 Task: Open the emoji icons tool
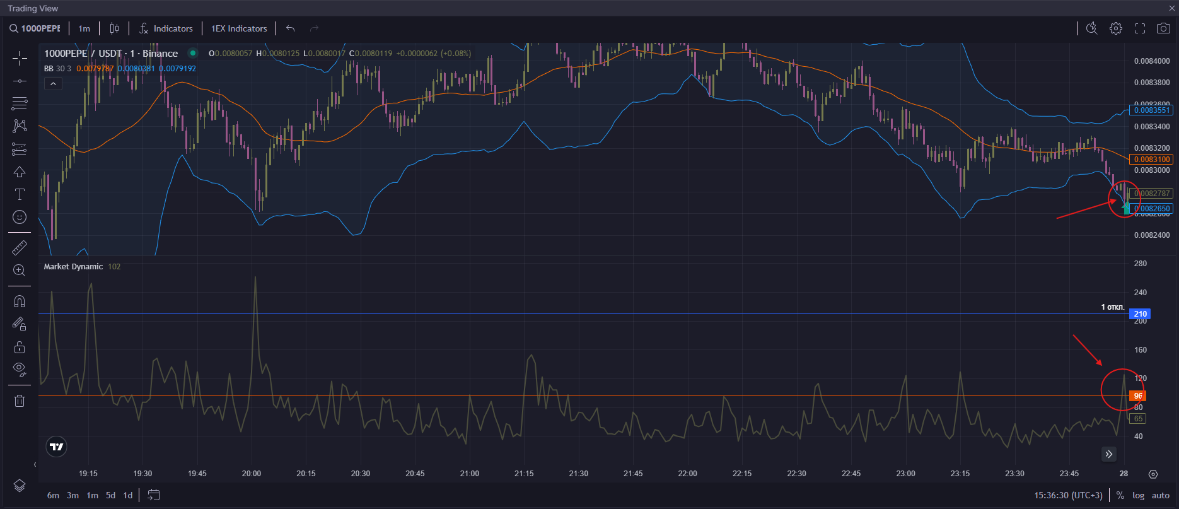(x=20, y=217)
